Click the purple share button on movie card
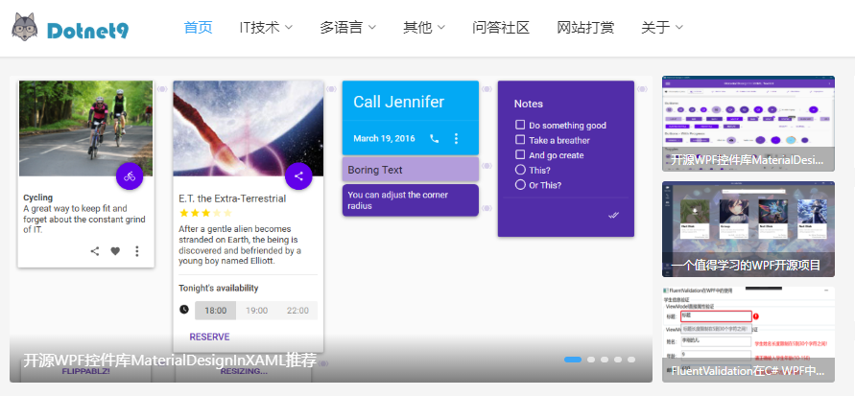This screenshot has width=855, height=396. (298, 175)
